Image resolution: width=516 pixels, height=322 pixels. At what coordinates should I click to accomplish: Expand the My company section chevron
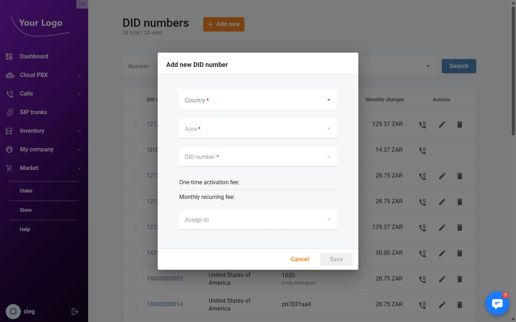(79, 149)
